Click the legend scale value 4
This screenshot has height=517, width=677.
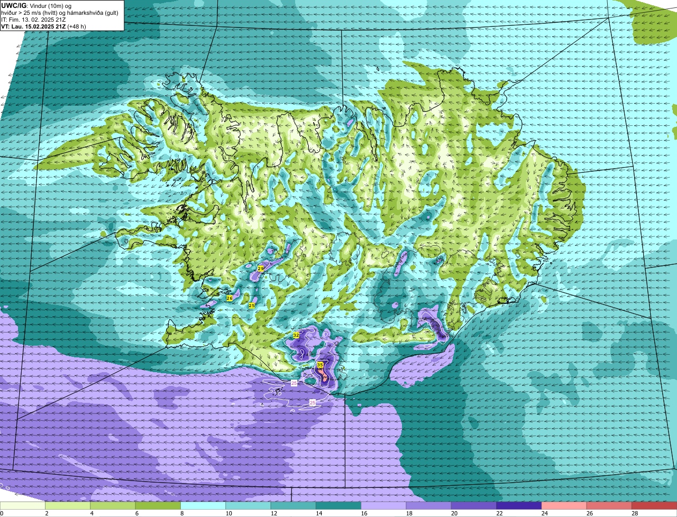92,513
